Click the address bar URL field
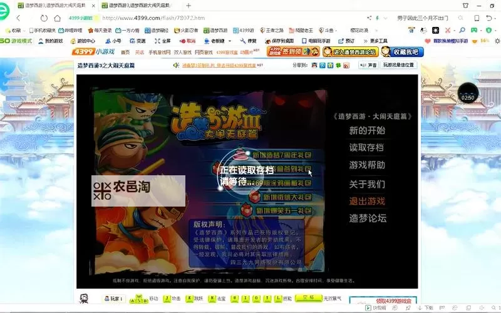501x313 pixels. coord(153,18)
